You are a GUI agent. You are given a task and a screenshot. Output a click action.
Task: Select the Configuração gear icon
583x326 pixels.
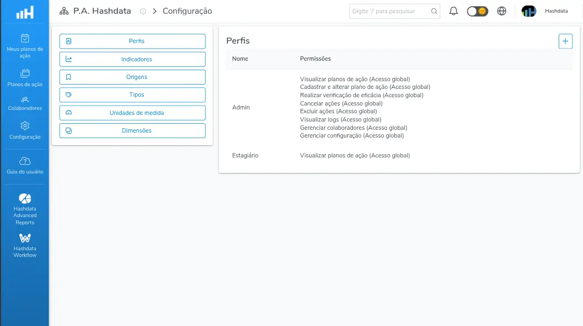[x=25, y=126]
